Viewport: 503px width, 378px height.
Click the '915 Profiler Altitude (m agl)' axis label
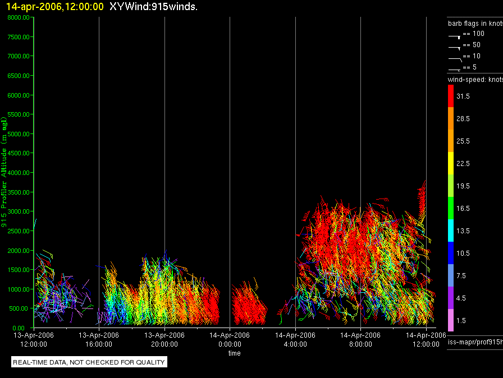[x=4, y=172]
